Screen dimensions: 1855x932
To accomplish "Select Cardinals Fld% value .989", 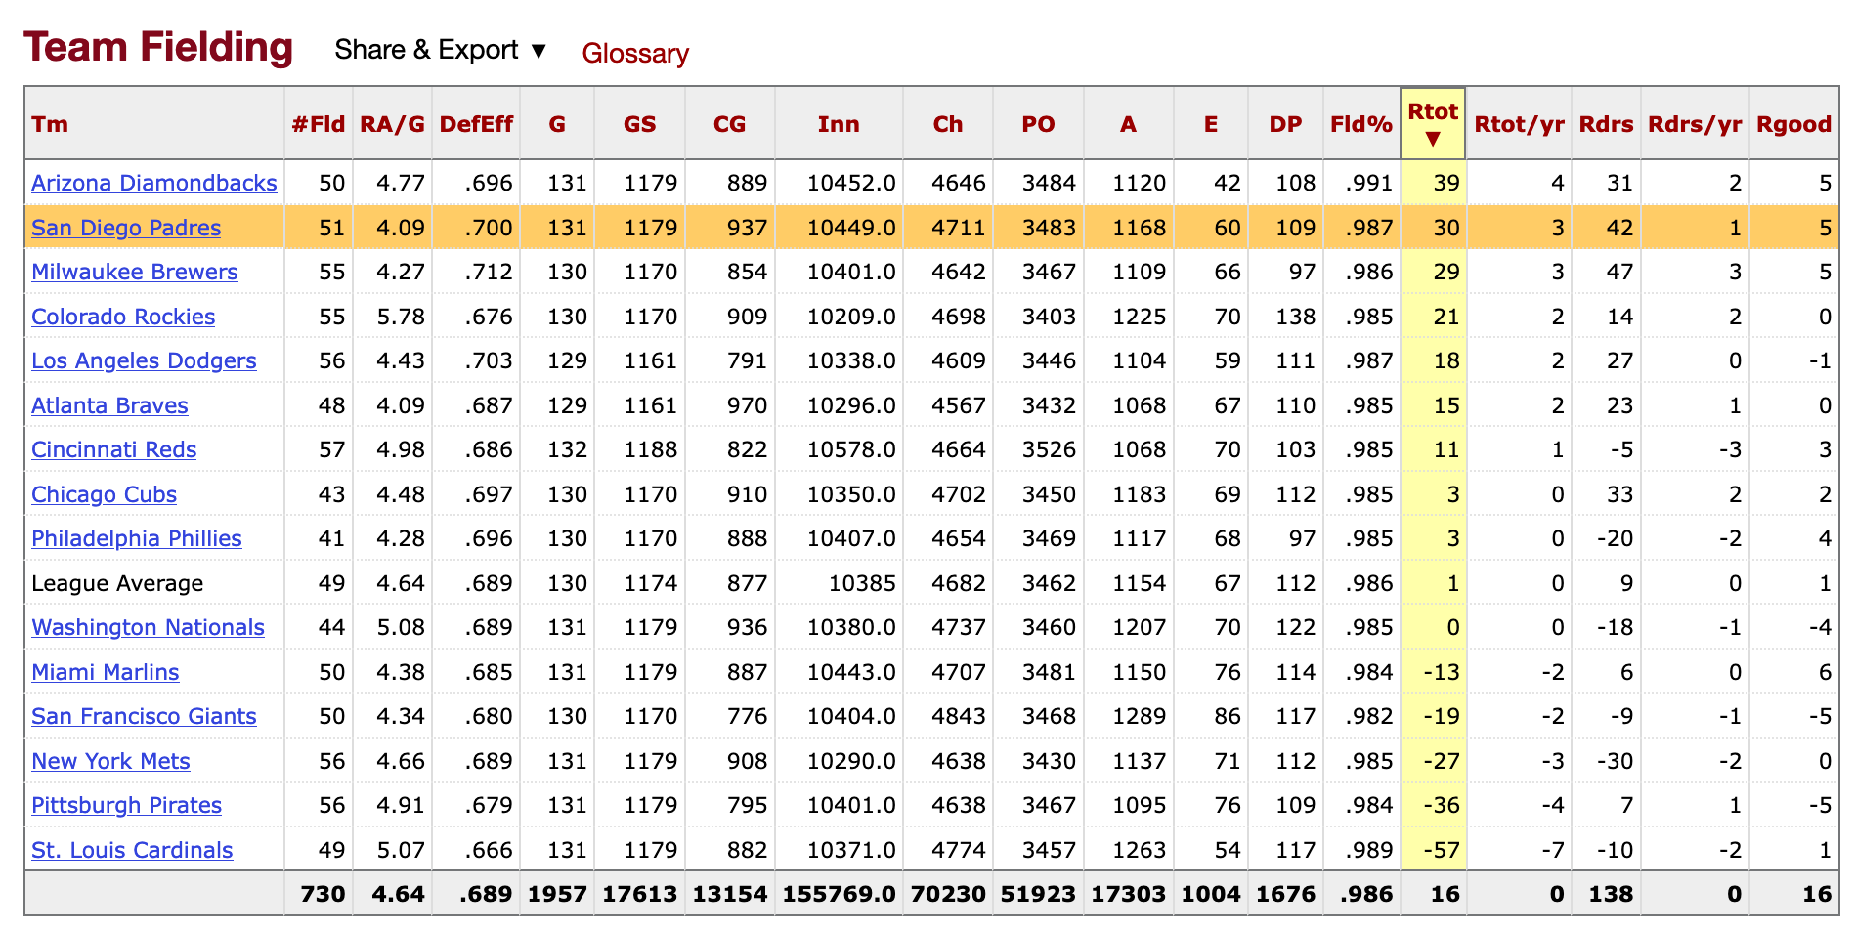I will click(1368, 850).
